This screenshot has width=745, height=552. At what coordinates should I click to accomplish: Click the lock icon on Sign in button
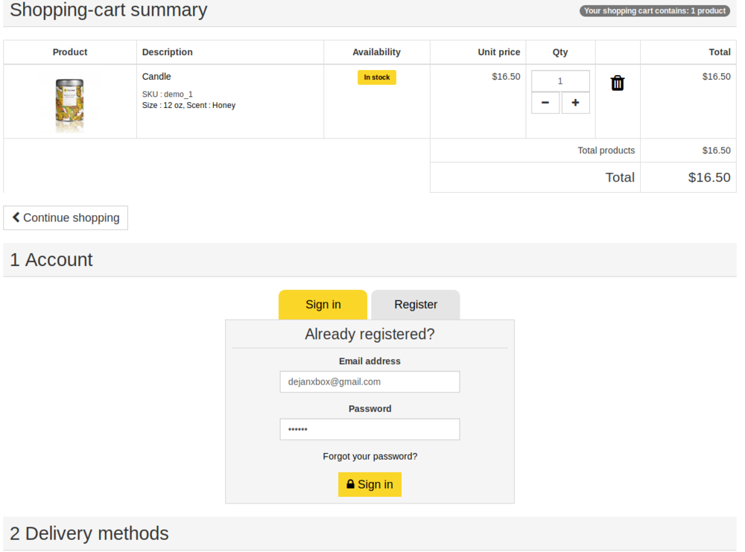350,484
